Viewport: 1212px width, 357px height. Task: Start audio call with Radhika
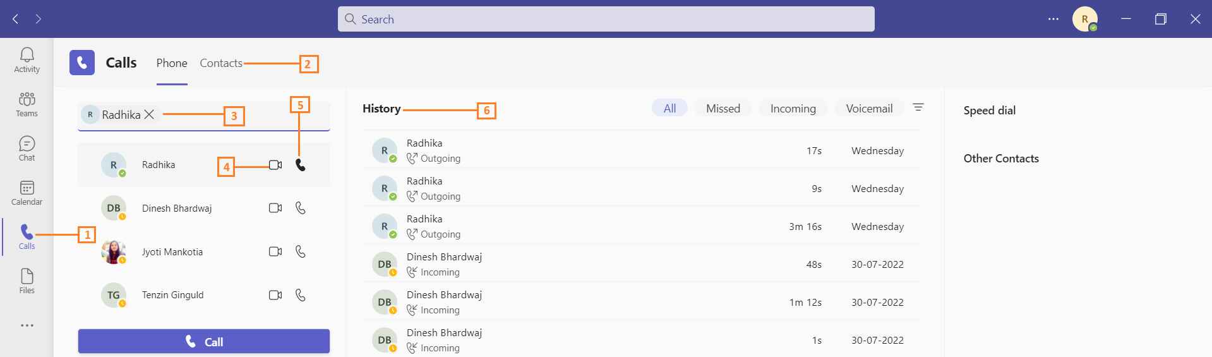coord(301,165)
